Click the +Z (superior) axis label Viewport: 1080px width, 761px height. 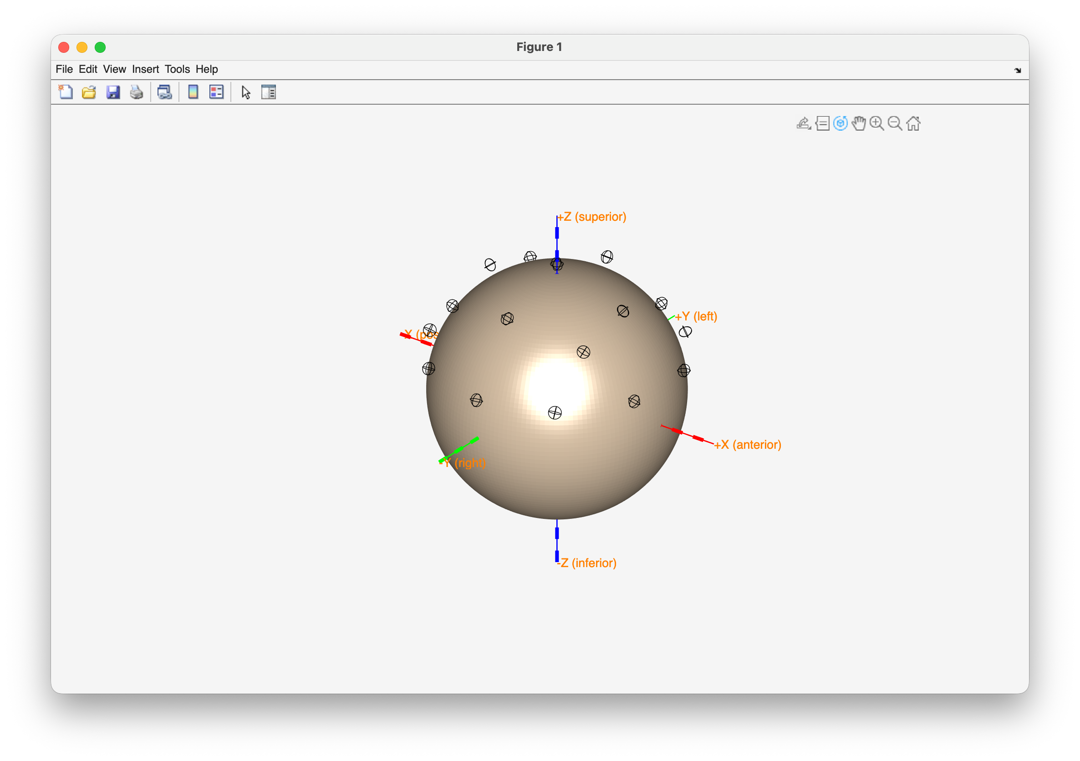pos(592,217)
